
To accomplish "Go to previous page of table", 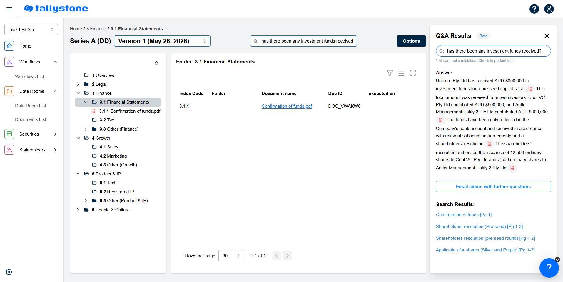I will (x=277, y=256).
